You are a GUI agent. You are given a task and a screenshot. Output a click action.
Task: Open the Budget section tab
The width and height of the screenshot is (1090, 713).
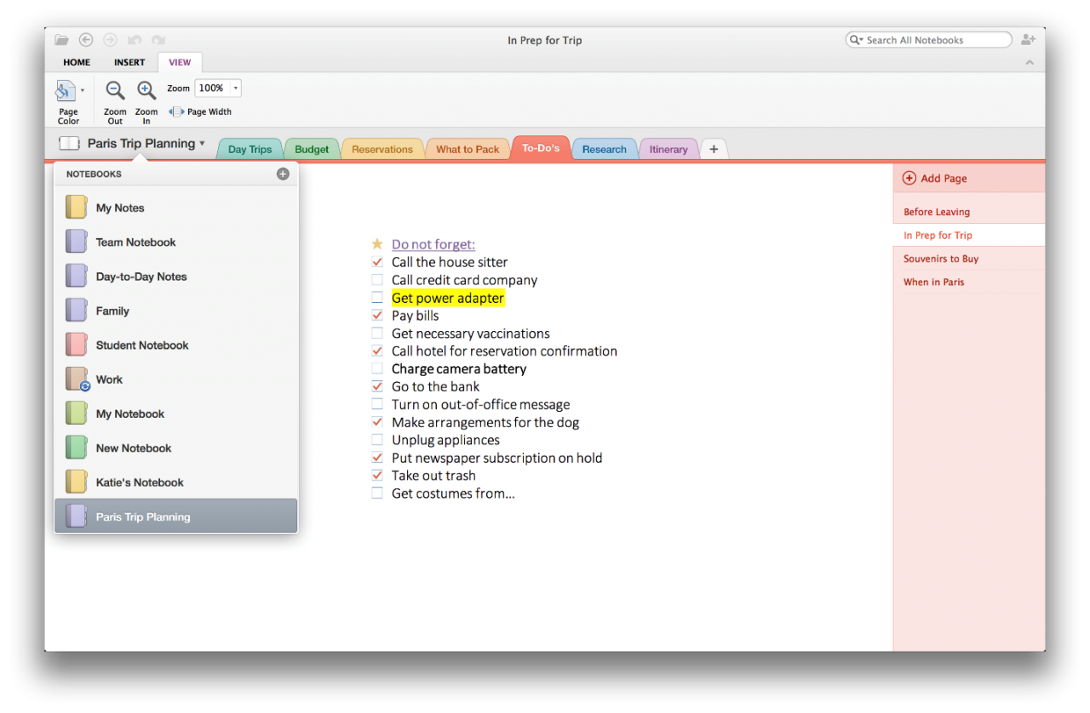pyautogui.click(x=312, y=149)
